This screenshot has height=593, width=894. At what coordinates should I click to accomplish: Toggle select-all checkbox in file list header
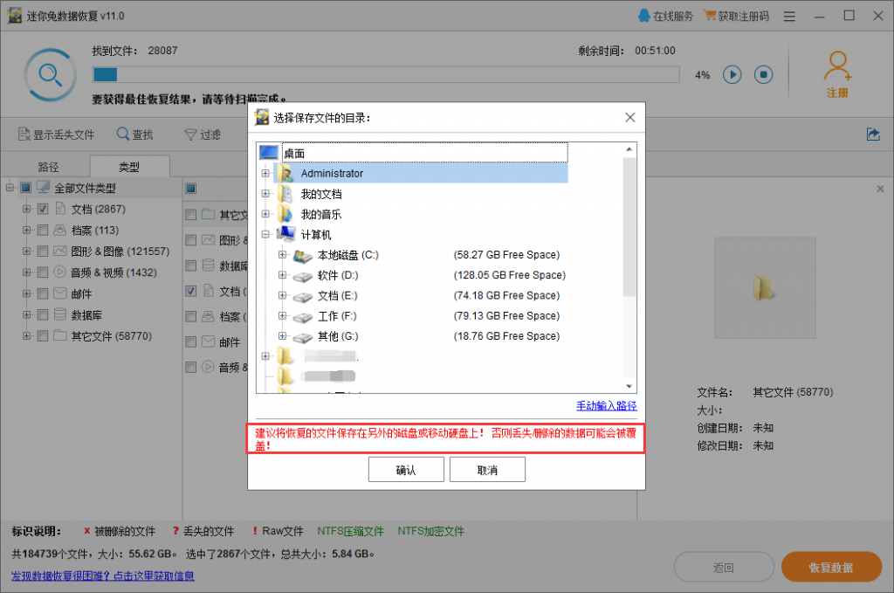[x=191, y=189]
